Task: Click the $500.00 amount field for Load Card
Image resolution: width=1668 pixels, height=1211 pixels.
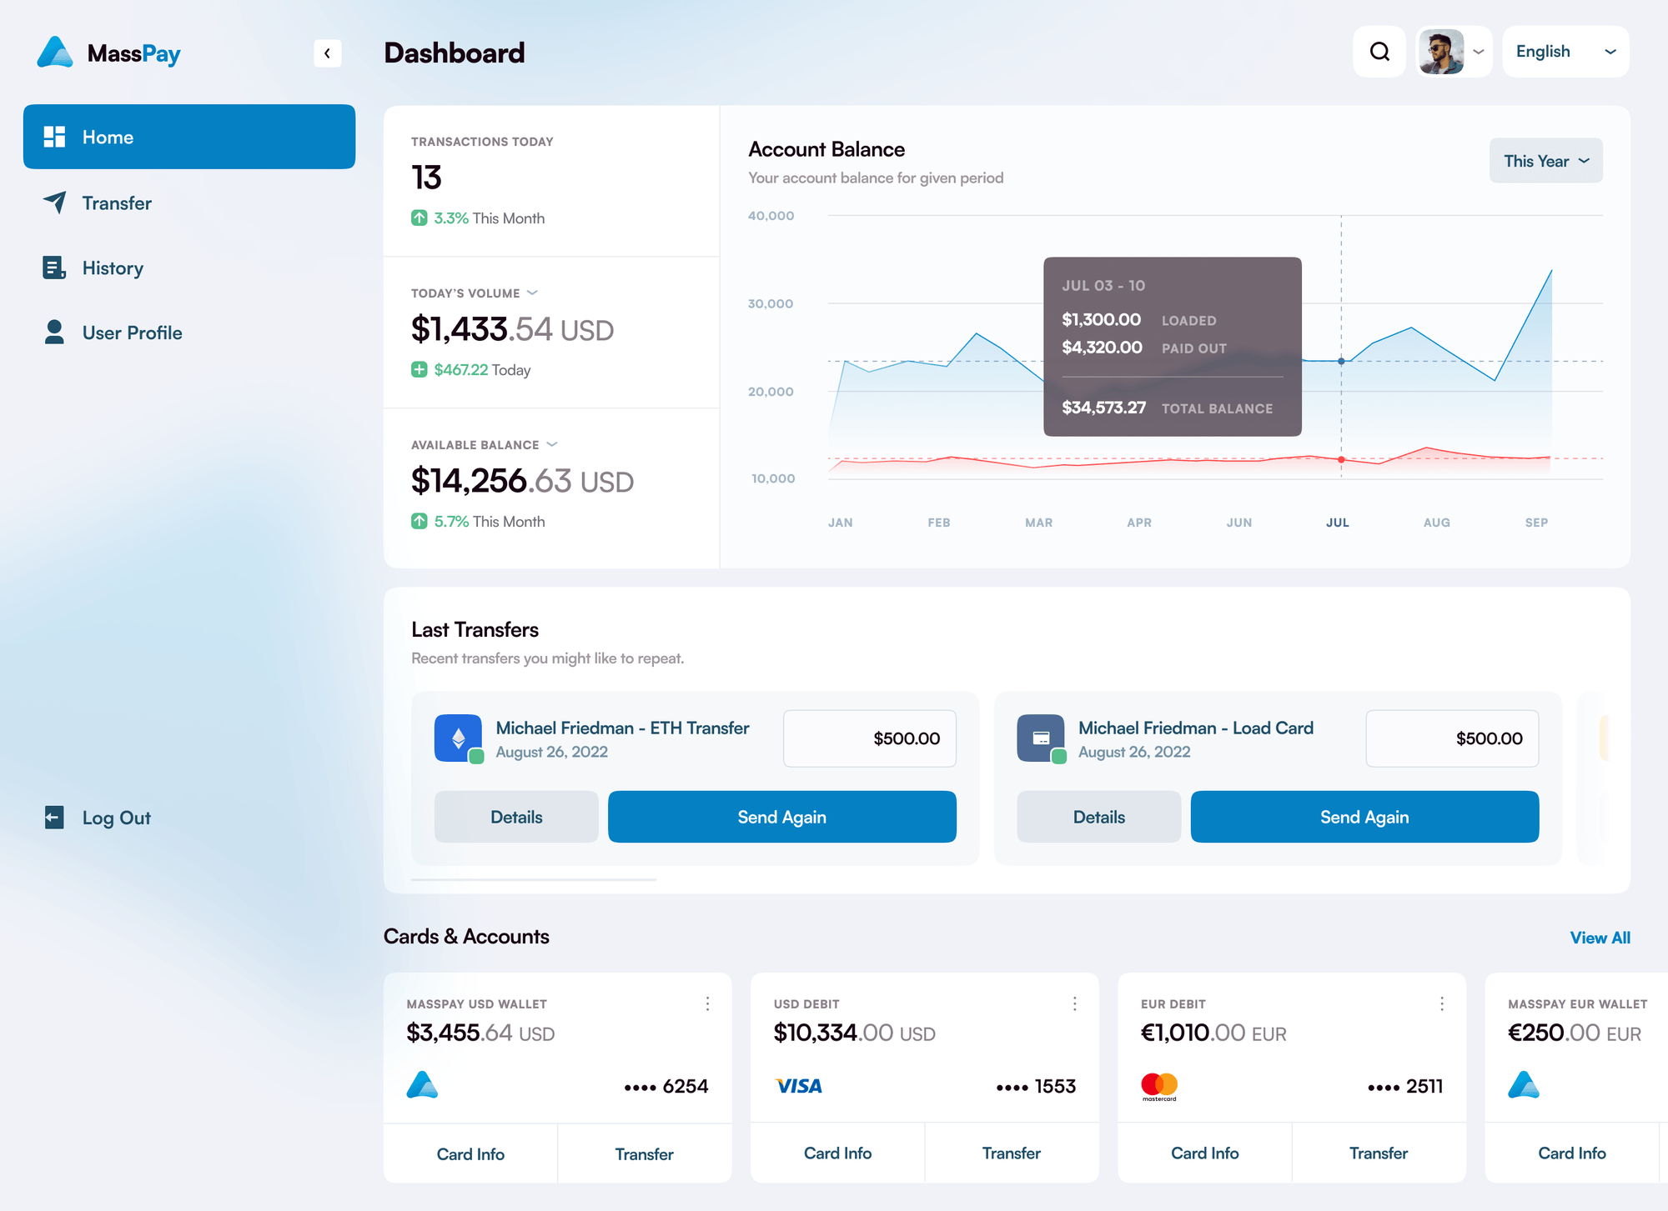Action: pos(1451,738)
